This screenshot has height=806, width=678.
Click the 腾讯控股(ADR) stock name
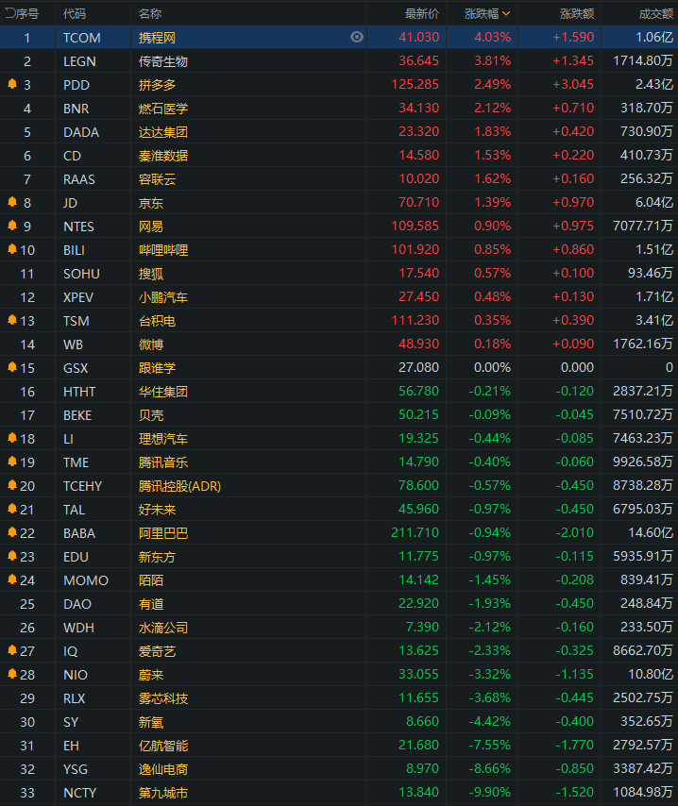coord(179,486)
